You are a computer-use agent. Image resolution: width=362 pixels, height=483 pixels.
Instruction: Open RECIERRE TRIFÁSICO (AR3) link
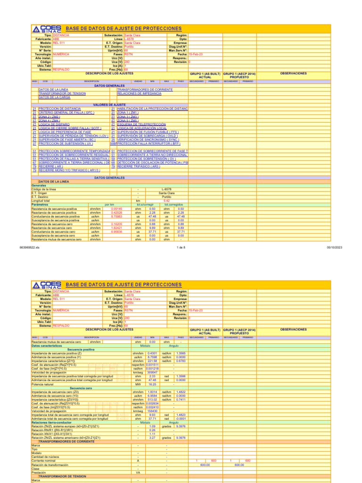pos(139,167)
